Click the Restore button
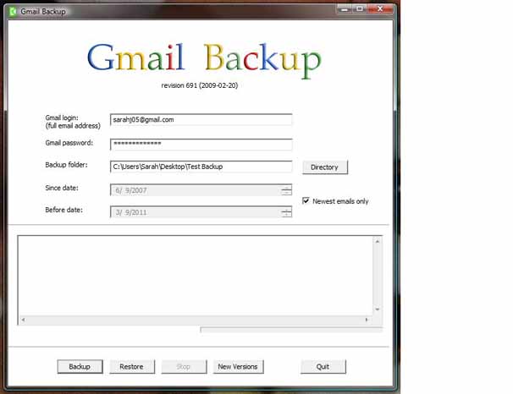Screen dimensions: 513x394 tap(132, 367)
